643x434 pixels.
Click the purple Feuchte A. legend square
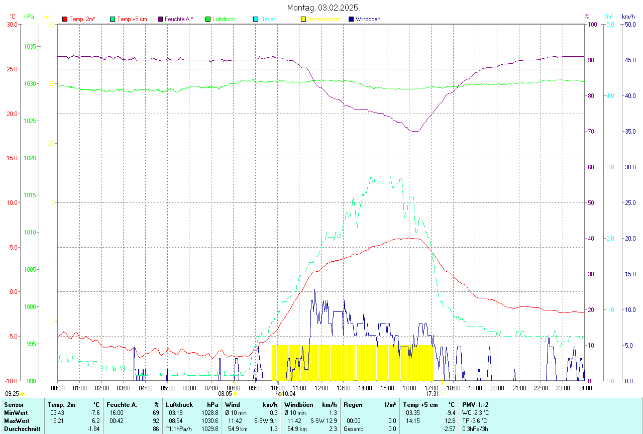click(160, 19)
